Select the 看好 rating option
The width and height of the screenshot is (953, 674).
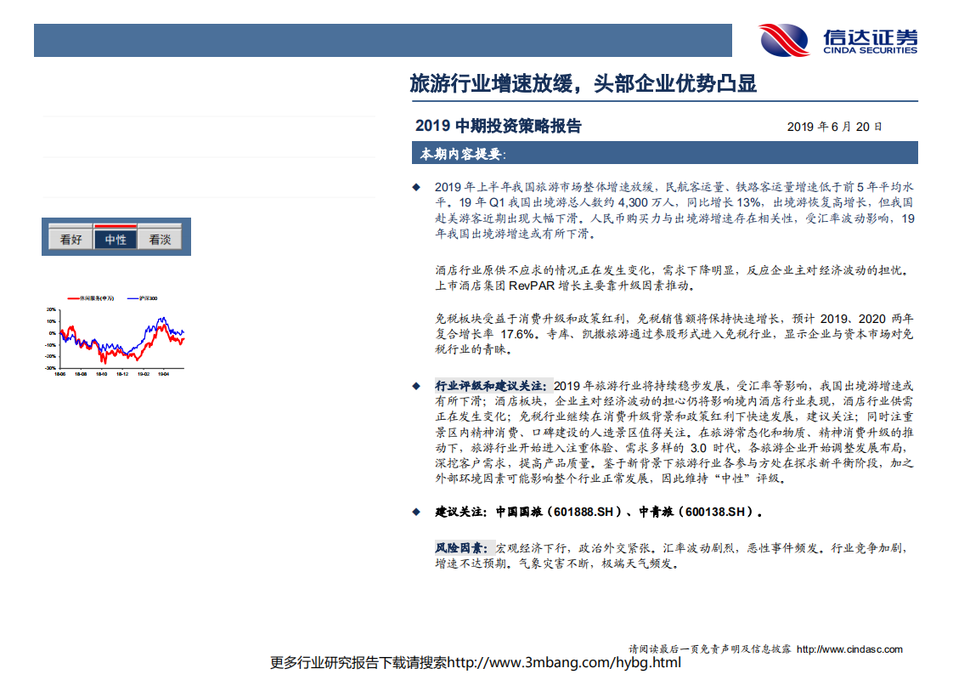click(x=70, y=240)
